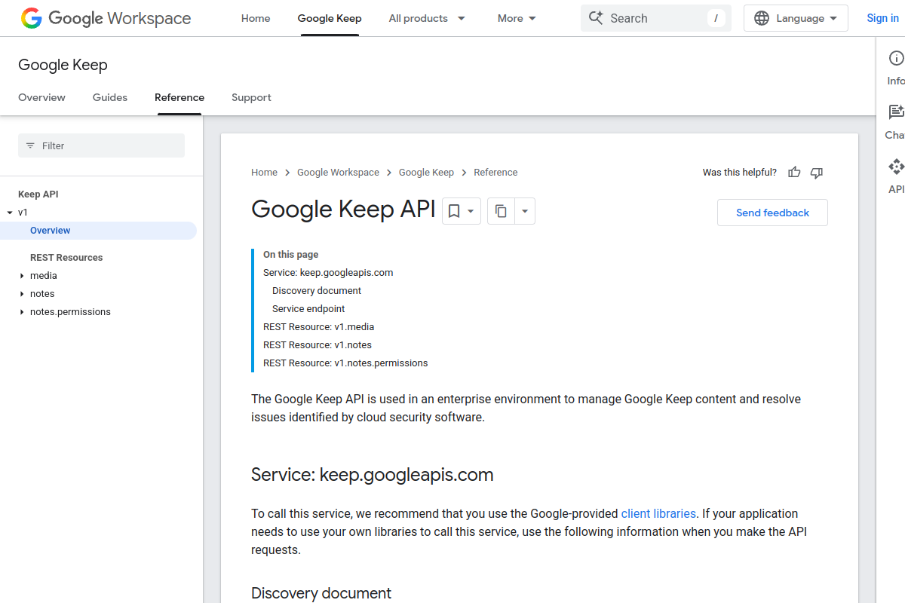Click the filter lines icon

point(30,145)
